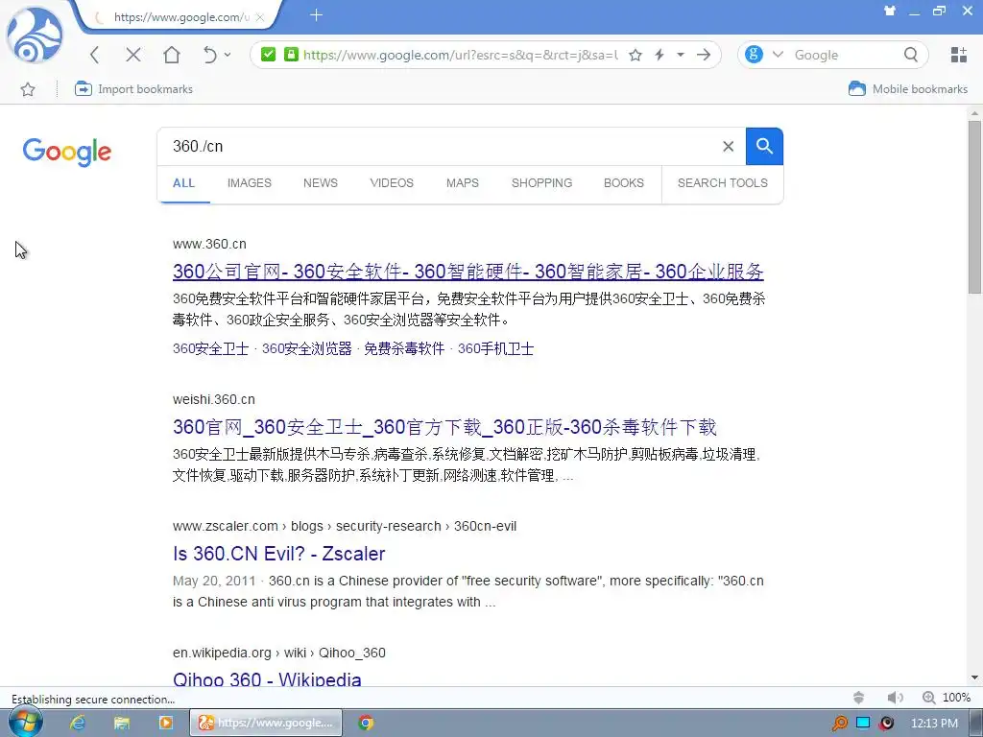This screenshot has width=983, height=737.
Task: Click the blue Google search button
Action: tap(764, 146)
